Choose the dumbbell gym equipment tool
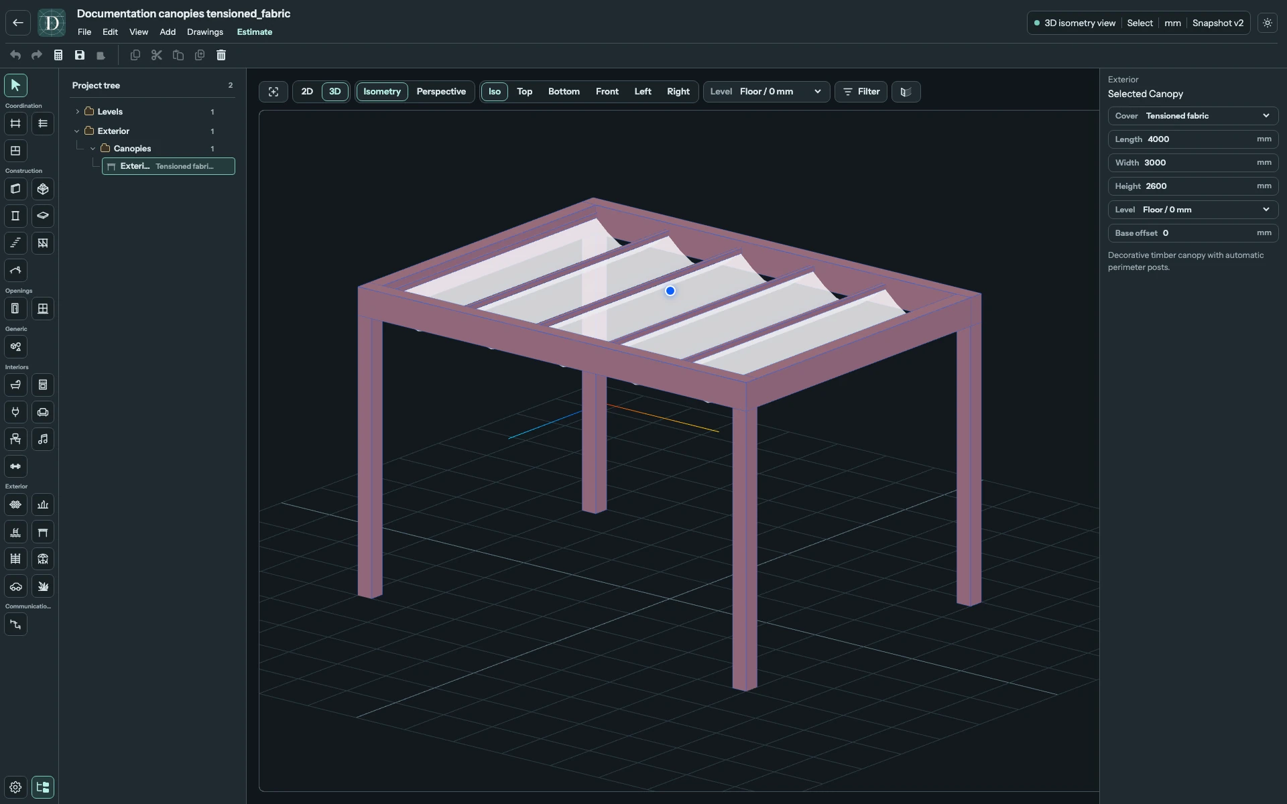This screenshot has width=1287, height=804. coord(15,466)
